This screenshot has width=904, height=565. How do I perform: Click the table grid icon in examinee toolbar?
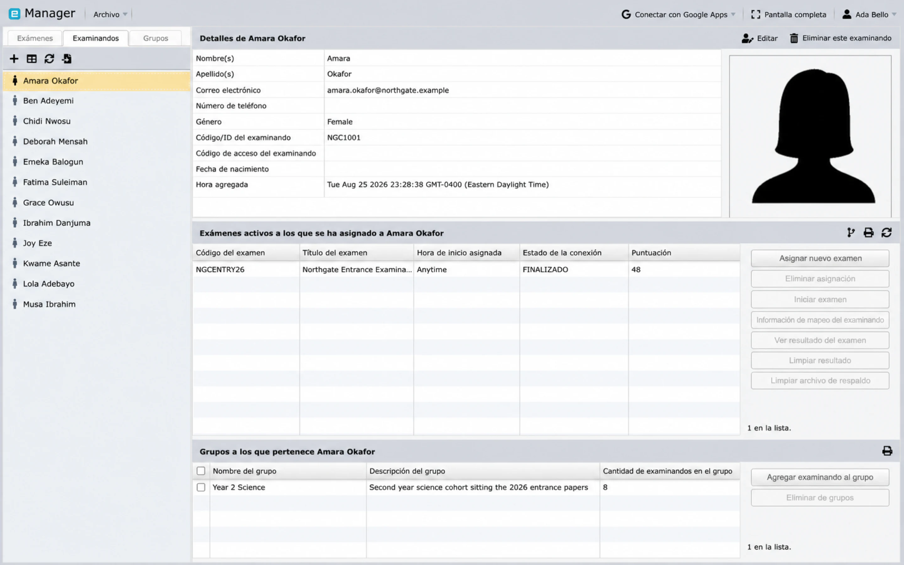point(32,59)
